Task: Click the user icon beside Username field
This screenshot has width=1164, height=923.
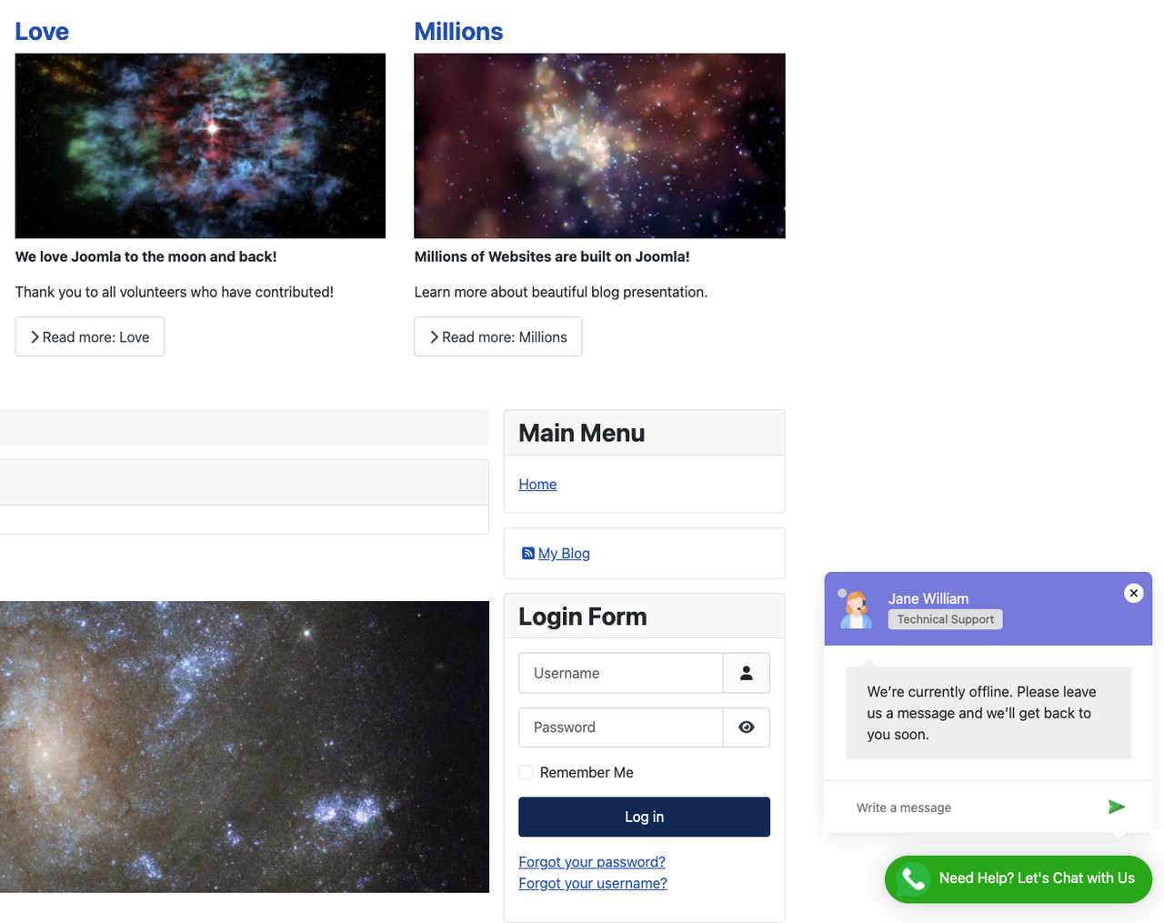Action: pos(747,673)
